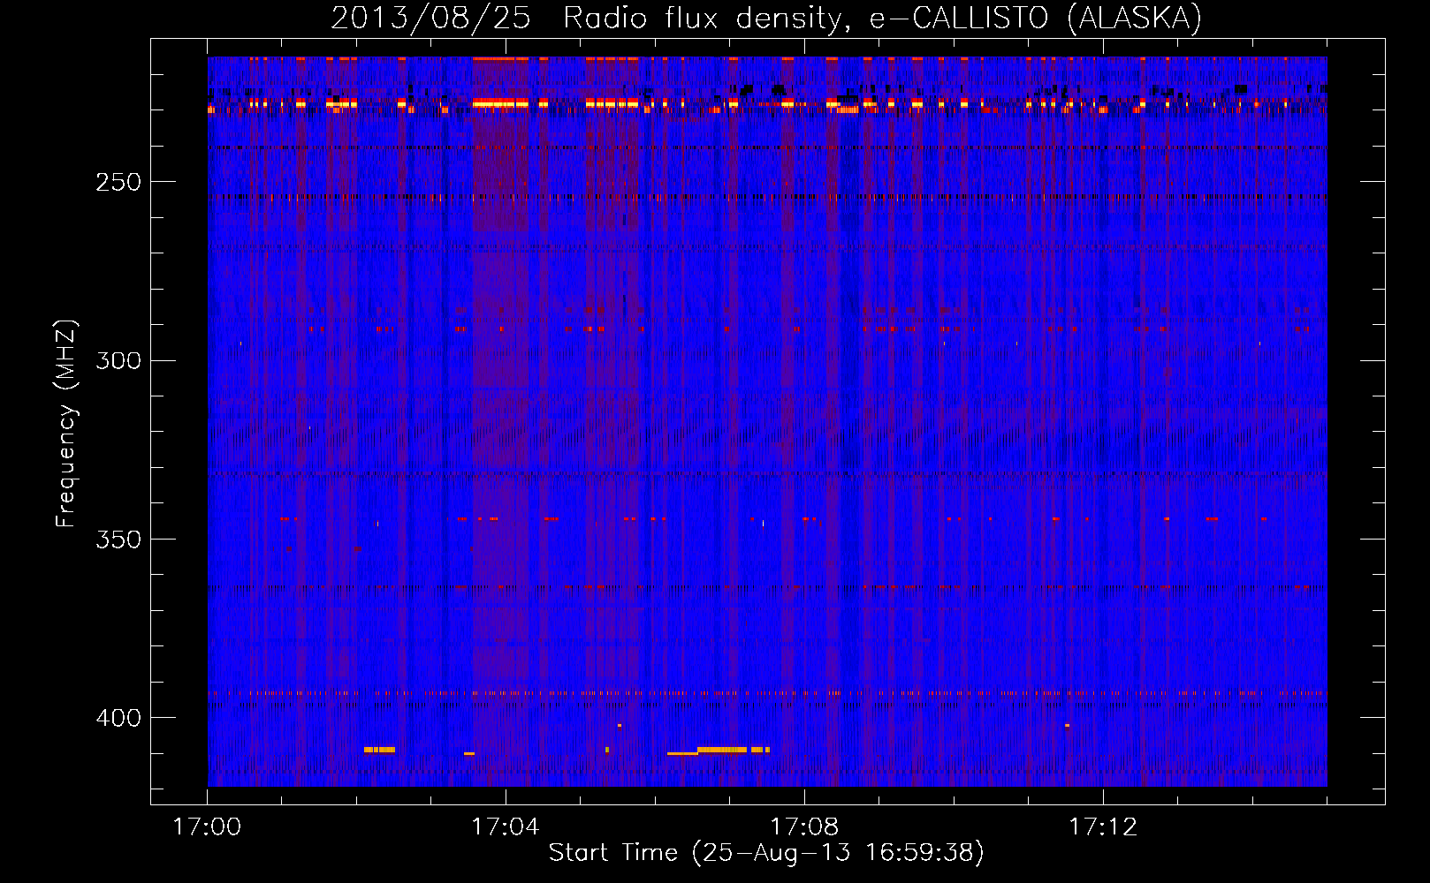Select the 17:12 time tick label
Viewport: 1430px width, 883px height.
(1102, 827)
